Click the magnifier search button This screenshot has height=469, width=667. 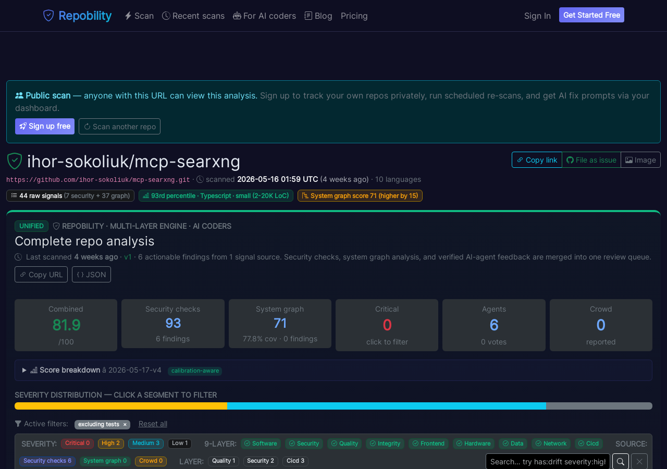coord(621,462)
